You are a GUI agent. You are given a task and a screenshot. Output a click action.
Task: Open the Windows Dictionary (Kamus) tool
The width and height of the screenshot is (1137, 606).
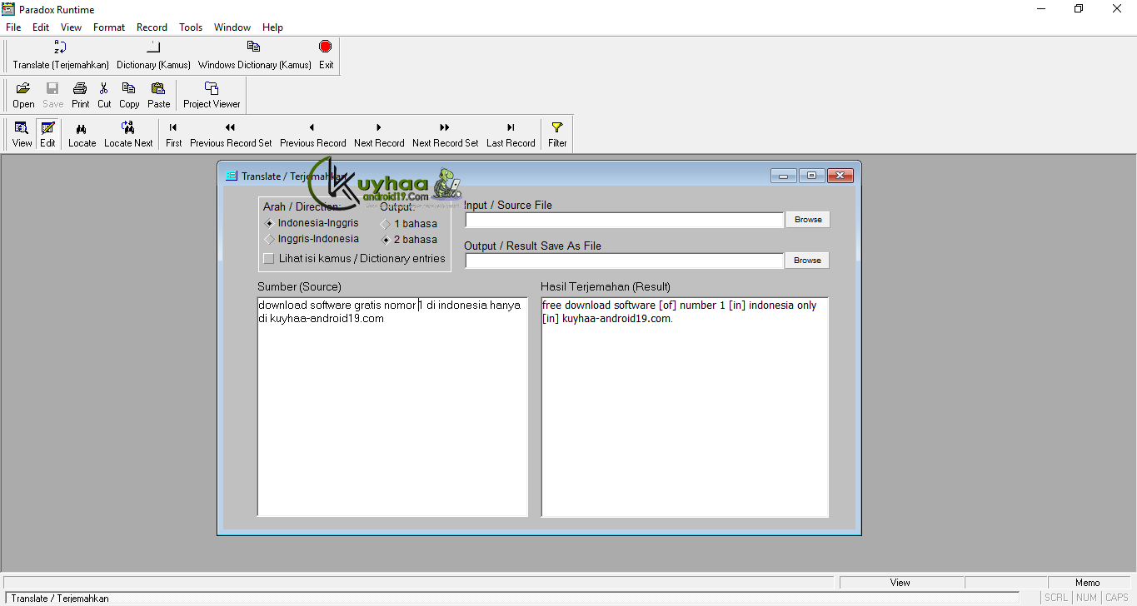coord(254,47)
